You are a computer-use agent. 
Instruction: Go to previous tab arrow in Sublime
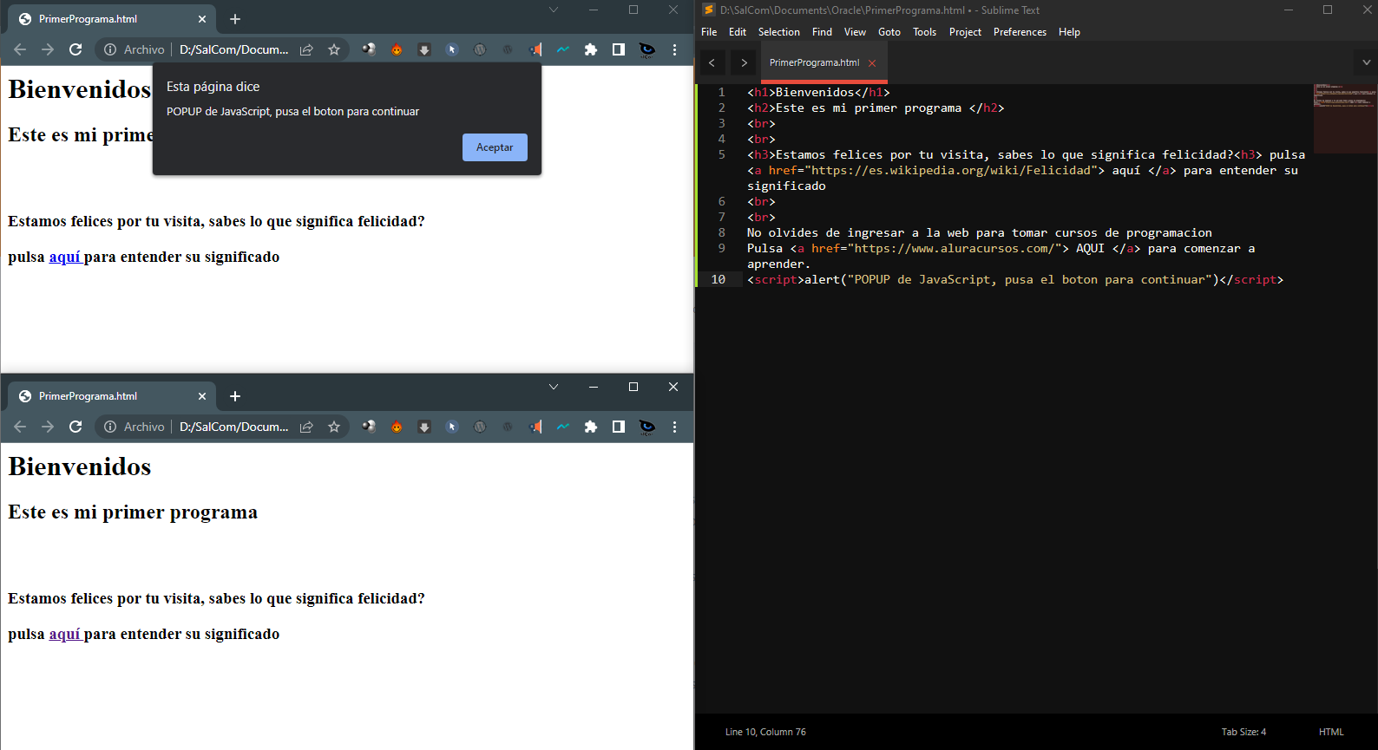pyautogui.click(x=712, y=62)
